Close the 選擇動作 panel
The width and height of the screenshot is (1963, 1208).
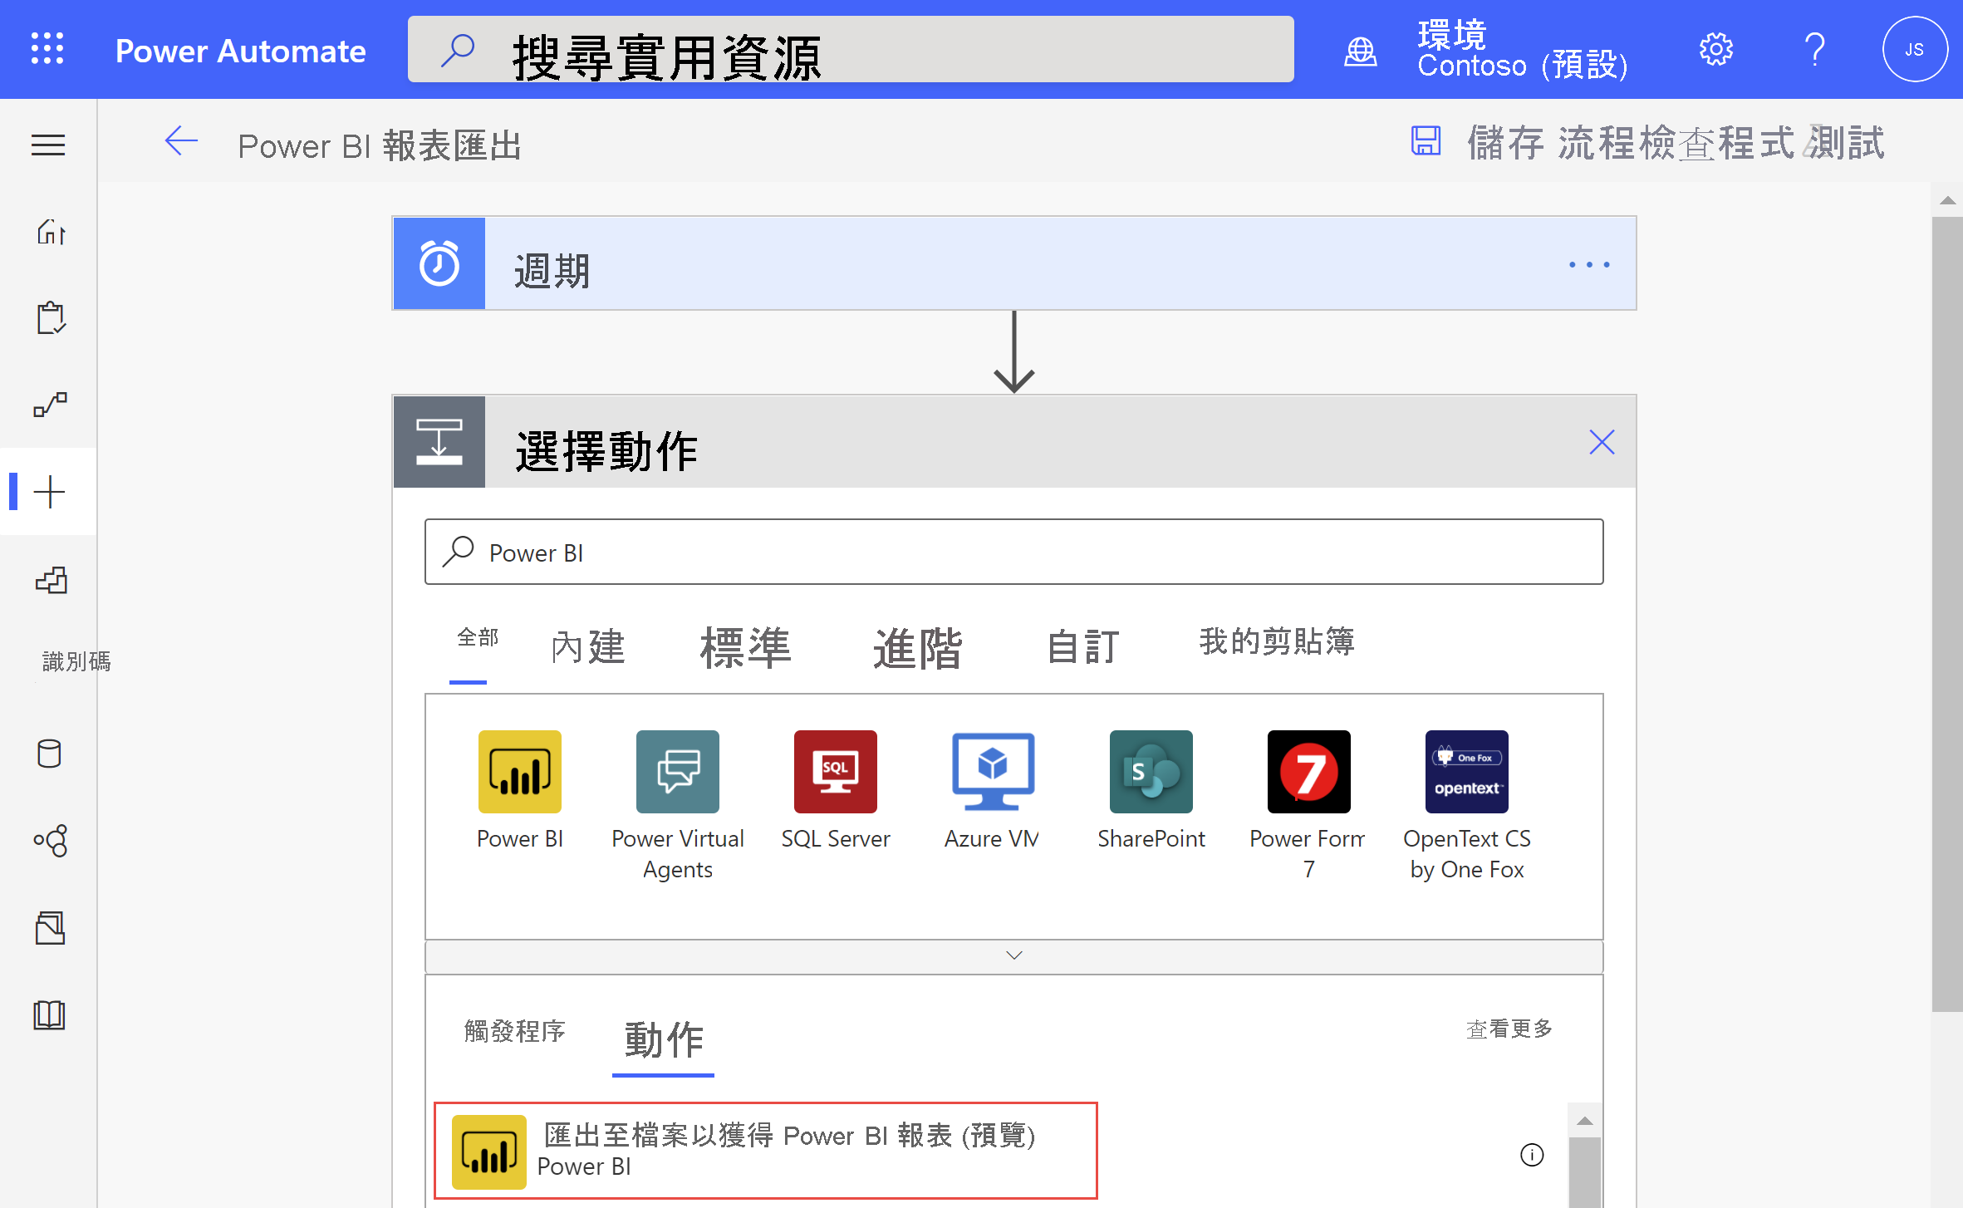coord(1602,442)
